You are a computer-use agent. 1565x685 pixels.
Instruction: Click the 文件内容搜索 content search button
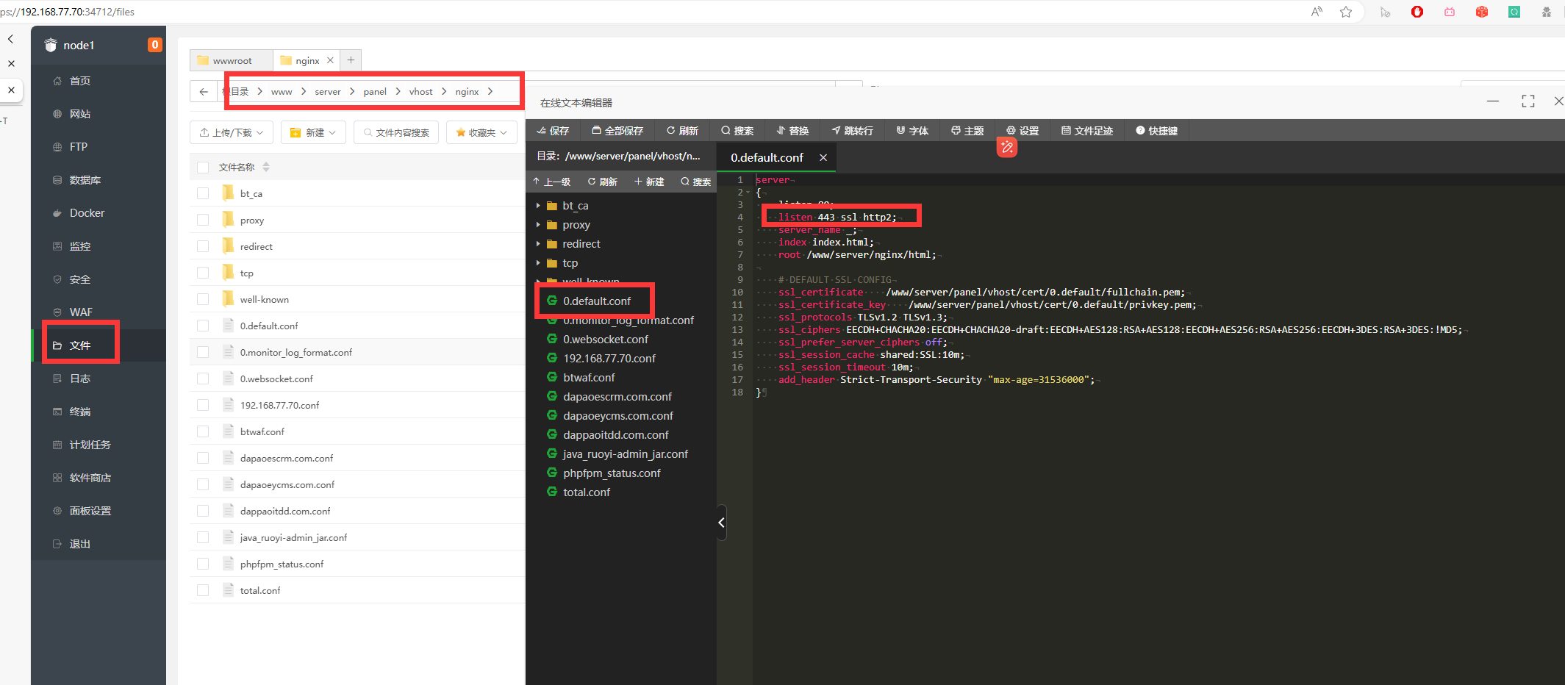coord(396,132)
